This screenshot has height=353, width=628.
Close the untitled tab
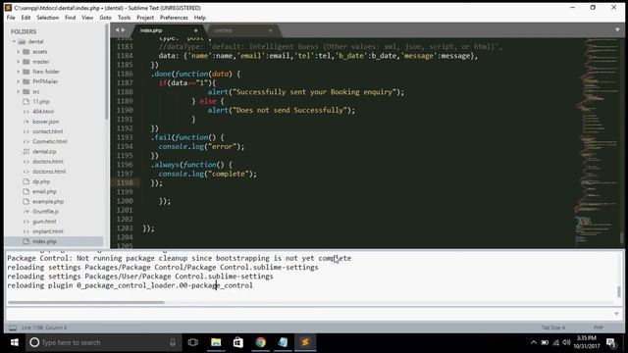coord(271,30)
